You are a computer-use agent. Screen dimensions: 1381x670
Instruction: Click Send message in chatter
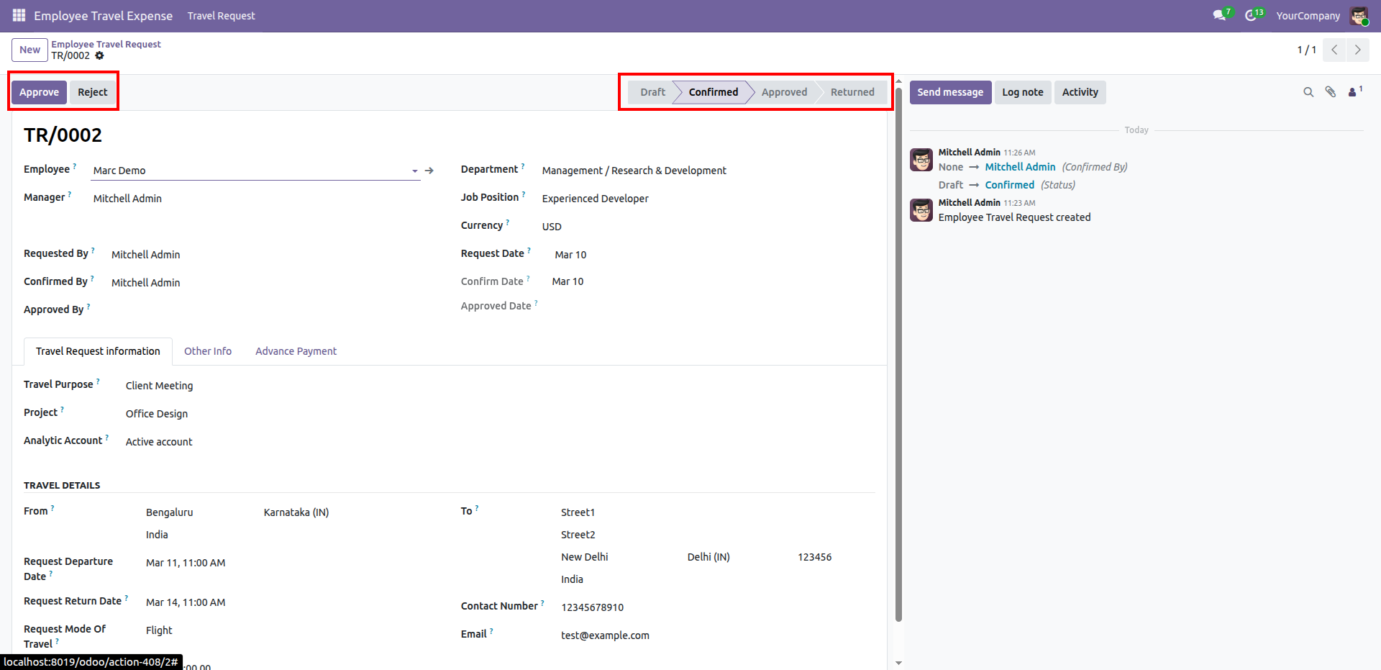(949, 92)
